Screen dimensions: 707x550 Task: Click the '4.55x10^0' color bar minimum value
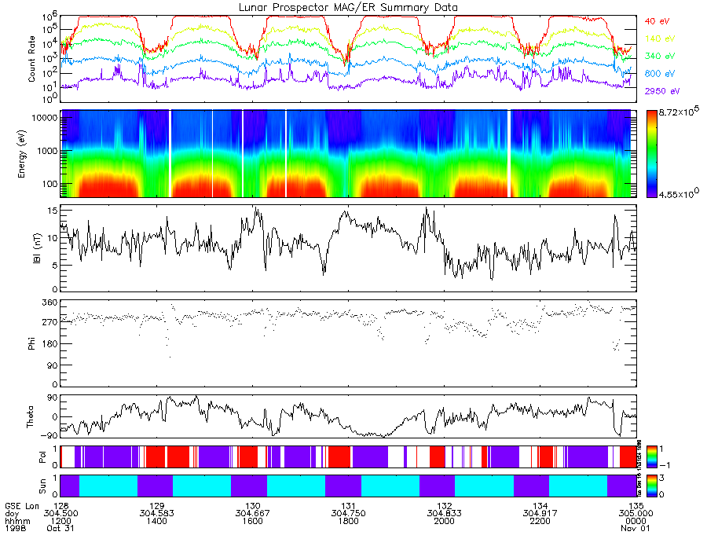click(x=679, y=194)
